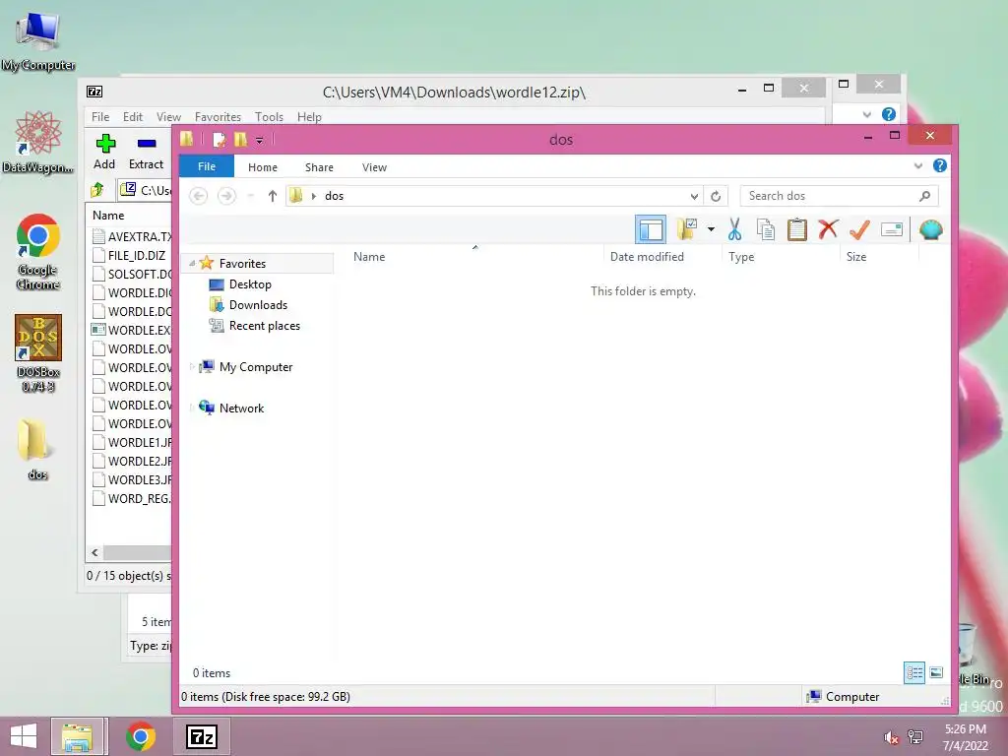Open the File menu in 7-Zip window
The image size is (1008, 756).
(x=100, y=116)
